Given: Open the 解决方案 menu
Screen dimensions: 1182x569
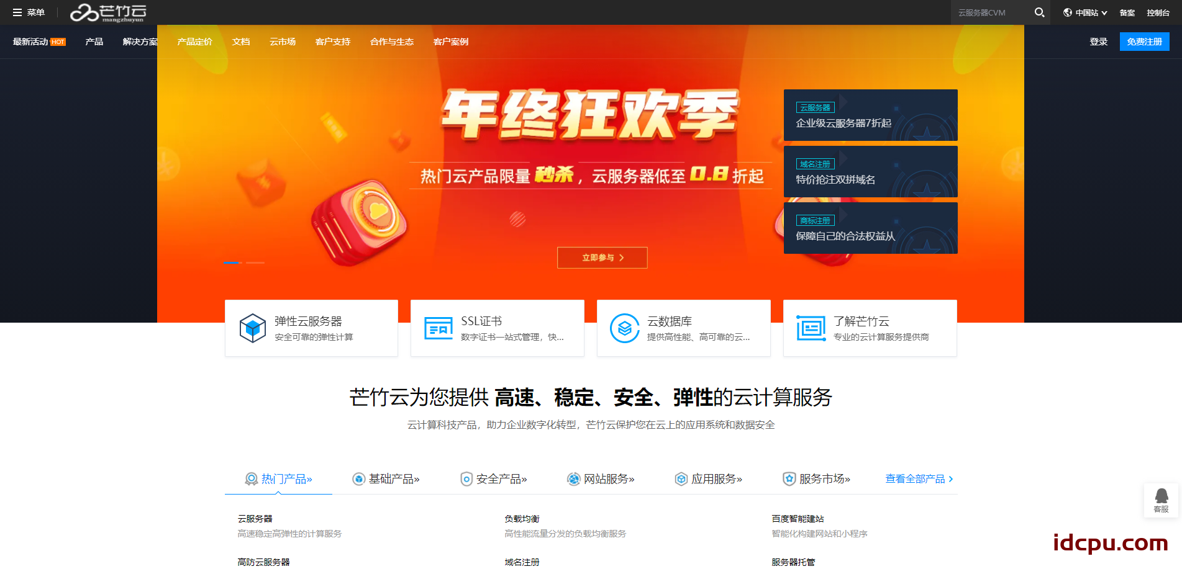Looking at the screenshot, I should [140, 42].
